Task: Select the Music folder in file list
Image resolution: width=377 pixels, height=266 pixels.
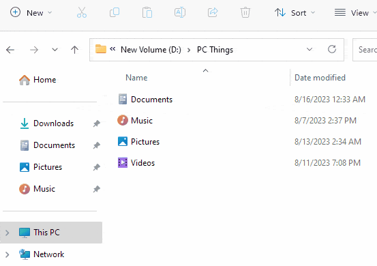Action: click(142, 121)
